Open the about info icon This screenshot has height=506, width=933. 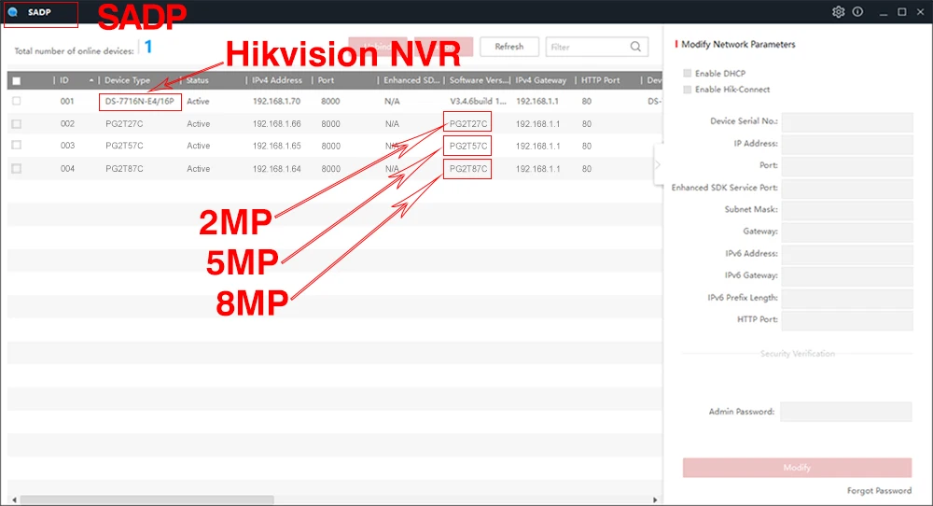pyautogui.click(x=857, y=12)
